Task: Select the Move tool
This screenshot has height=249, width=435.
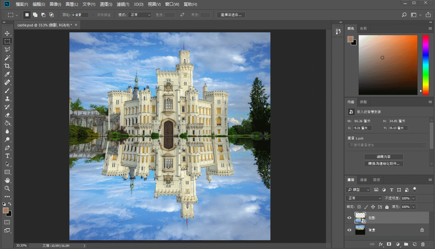Action: [x=7, y=33]
